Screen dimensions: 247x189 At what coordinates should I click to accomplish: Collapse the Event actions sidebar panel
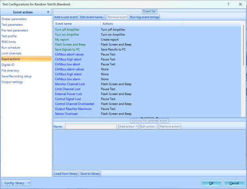click(x=48, y=12)
